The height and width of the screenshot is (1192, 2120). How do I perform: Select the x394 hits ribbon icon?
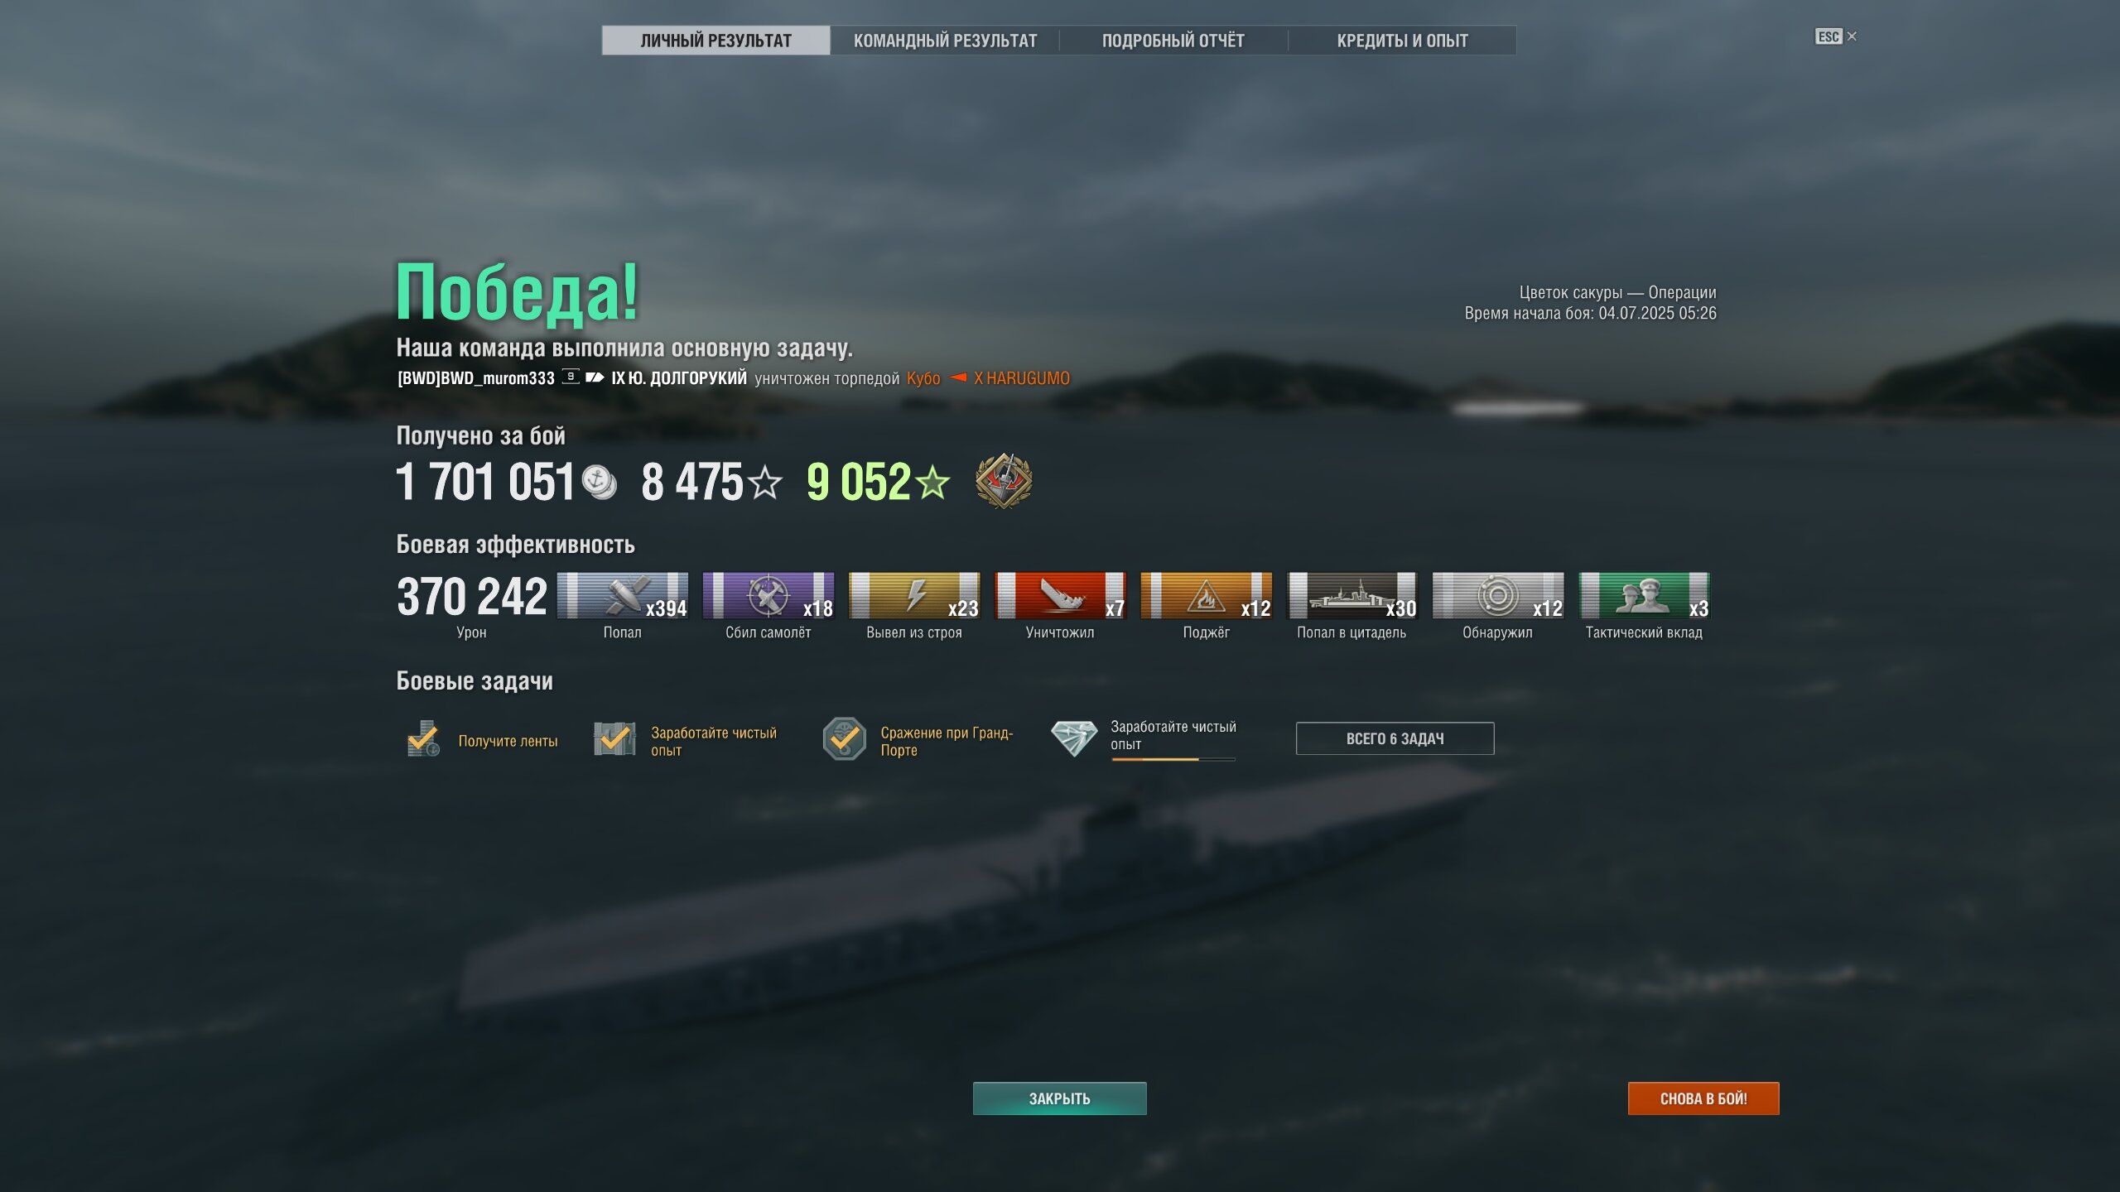tap(623, 595)
